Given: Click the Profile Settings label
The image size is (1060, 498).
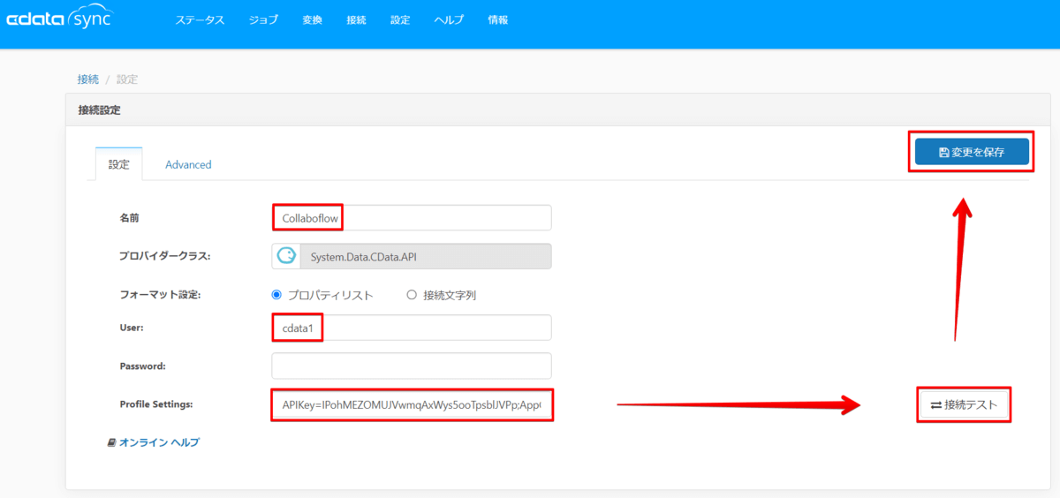Looking at the screenshot, I should pyautogui.click(x=156, y=404).
